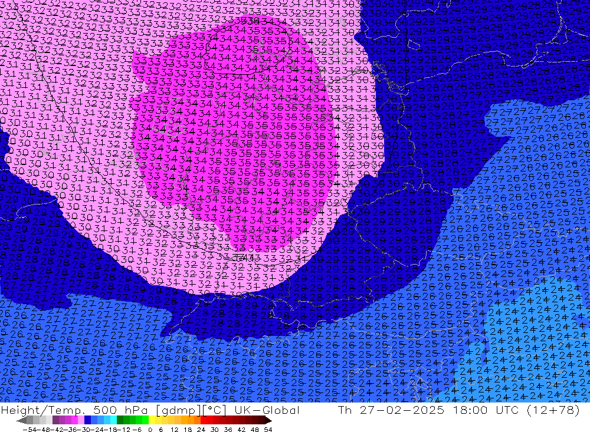This screenshot has height=432, width=590.
Task: Click the "-54" legend value
Action: (29, 430)
